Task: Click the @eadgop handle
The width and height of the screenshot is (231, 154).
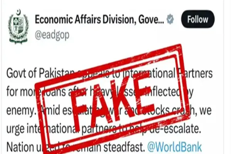Action: 52,35
